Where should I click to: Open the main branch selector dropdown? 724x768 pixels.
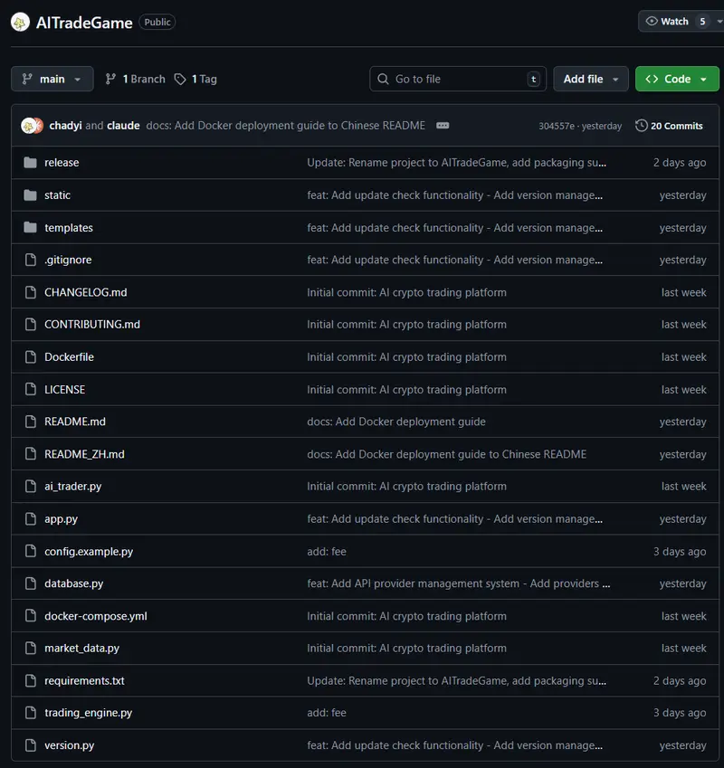click(x=52, y=80)
